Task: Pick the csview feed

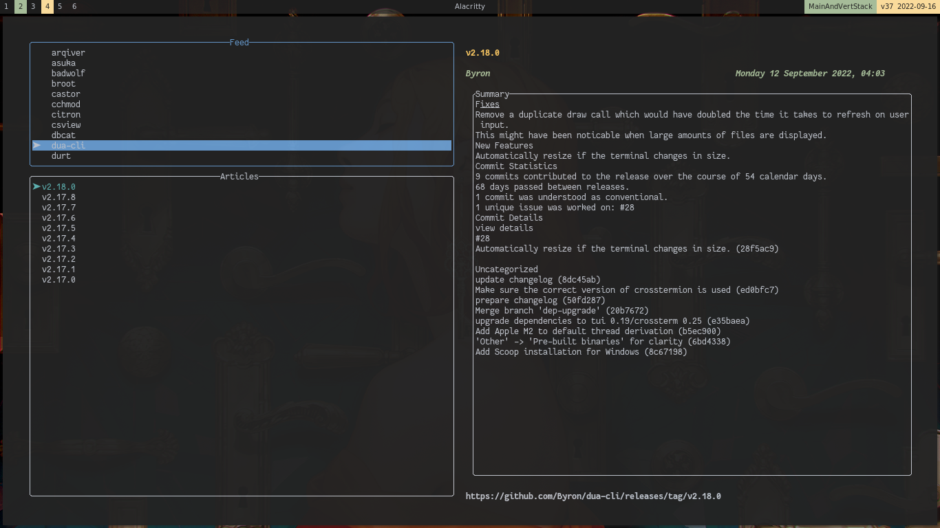Action: [66, 125]
